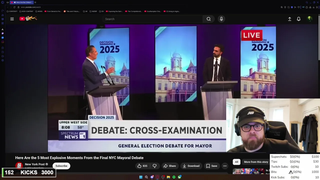
Task: Open the browser profile person icon
Action: pos(310,7)
